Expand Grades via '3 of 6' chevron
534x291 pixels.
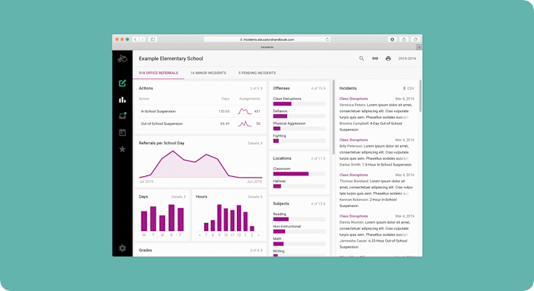click(x=256, y=250)
